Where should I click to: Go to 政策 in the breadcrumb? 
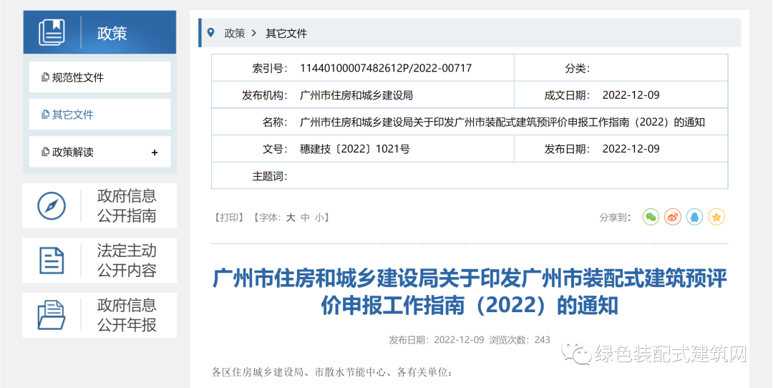point(234,34)
